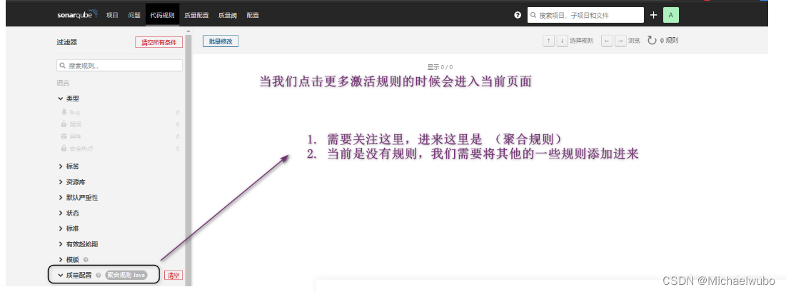
Task: Click the red 清空 button beside 质量配置
Action: point(173,275)
